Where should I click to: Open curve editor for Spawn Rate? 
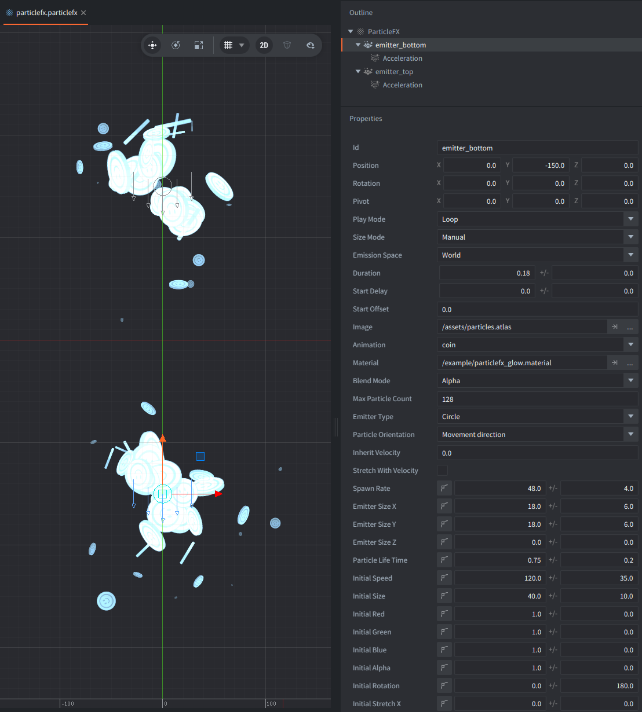pyautogui.click(x=444, y=489)
